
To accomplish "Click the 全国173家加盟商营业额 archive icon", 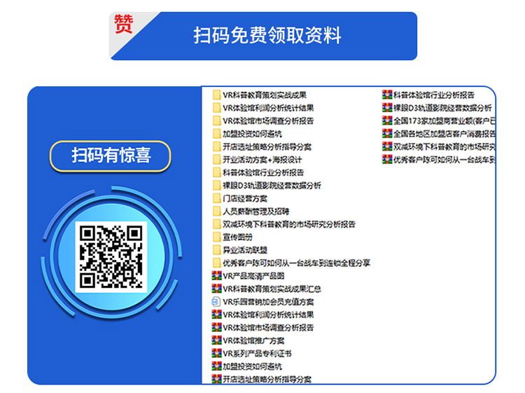I will tap(387, 120).
